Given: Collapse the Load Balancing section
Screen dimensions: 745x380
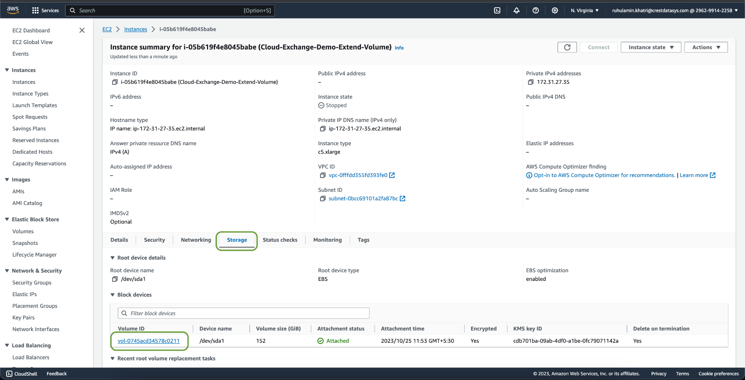Looking at the screenshot, I should tap(7, 345).
